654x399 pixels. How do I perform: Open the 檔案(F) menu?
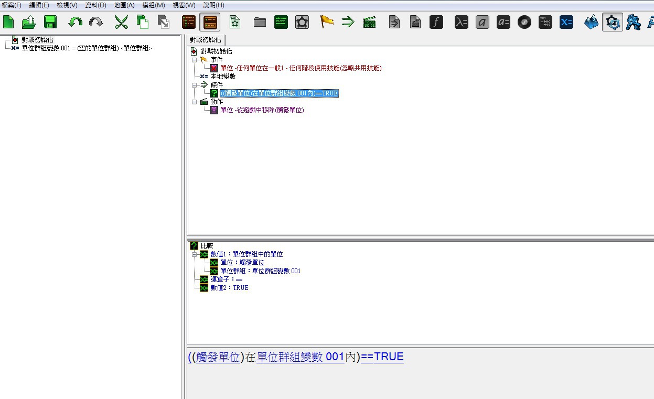pyautogui.click(x=12, y=5)
